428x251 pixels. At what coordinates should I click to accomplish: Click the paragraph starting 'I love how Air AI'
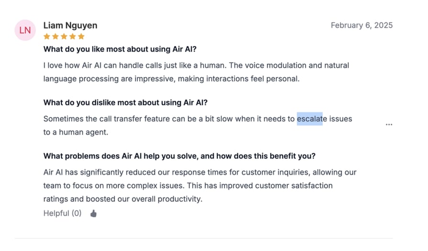[196, 72]
